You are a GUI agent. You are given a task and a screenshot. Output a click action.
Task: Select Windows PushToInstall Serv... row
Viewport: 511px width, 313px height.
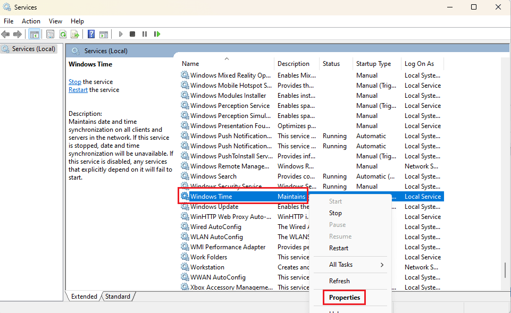click(x=312, y=156)
